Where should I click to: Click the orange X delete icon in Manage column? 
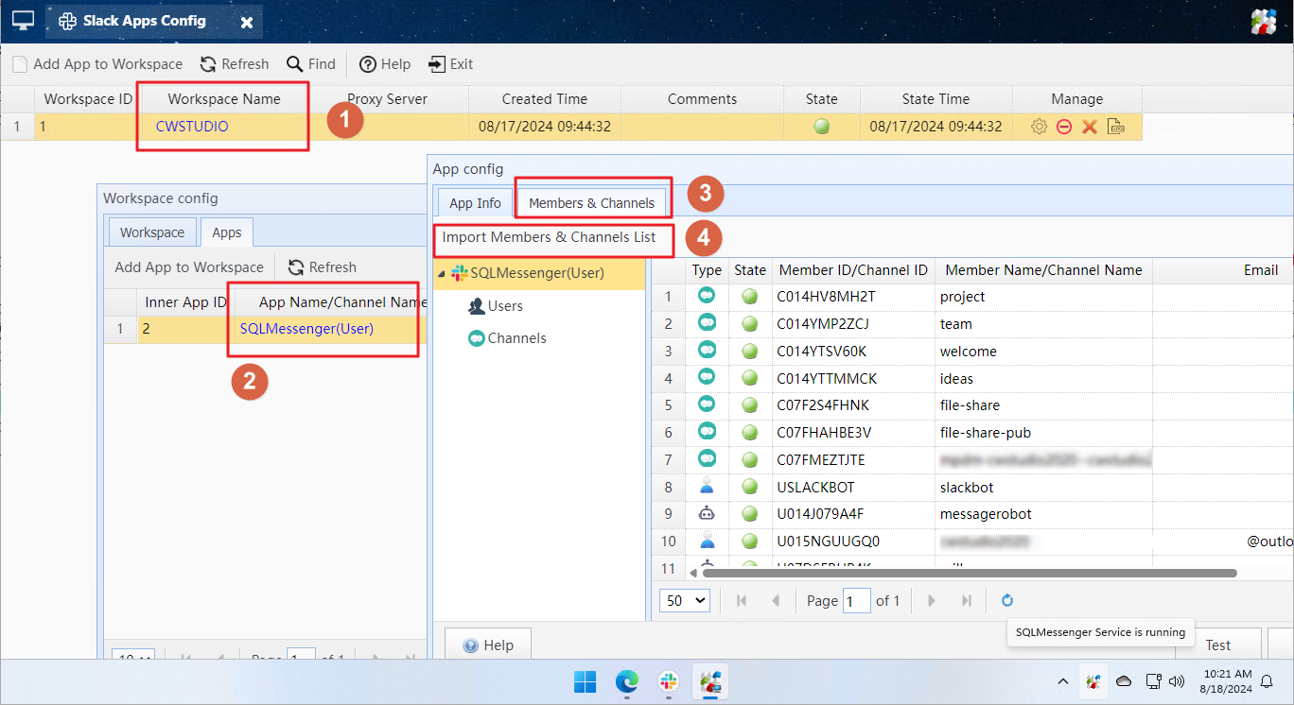click(x=1090, y=127)
